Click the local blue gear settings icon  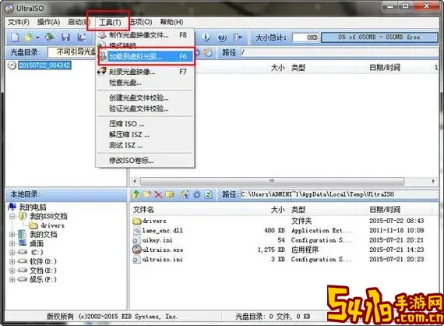(x=196, y=194)
